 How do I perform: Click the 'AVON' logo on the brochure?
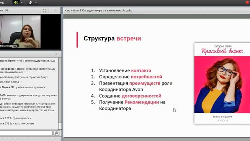pos(223,120)
